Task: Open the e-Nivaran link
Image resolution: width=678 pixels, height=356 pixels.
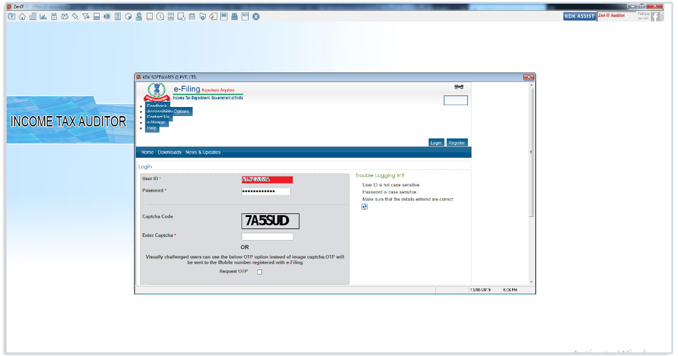Action: point(156,123)
